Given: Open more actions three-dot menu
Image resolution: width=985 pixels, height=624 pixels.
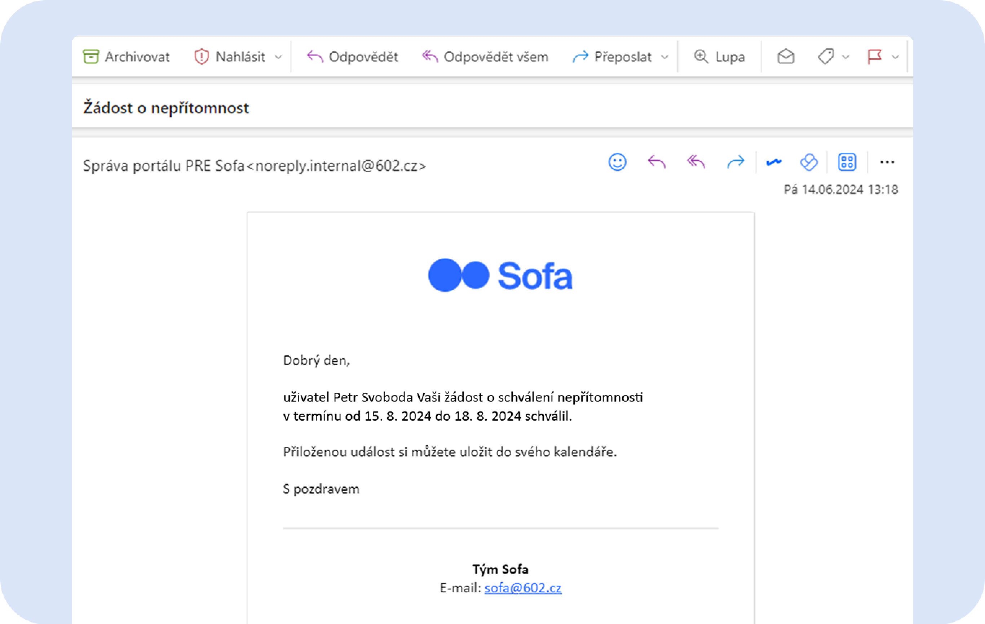Looking at the screenshot, I should (887, 162).
